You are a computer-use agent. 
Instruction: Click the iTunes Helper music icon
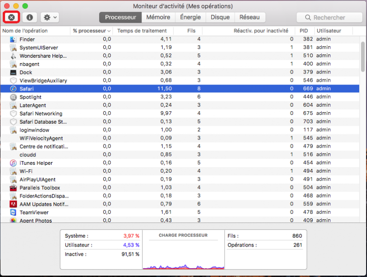coord(13,163)
